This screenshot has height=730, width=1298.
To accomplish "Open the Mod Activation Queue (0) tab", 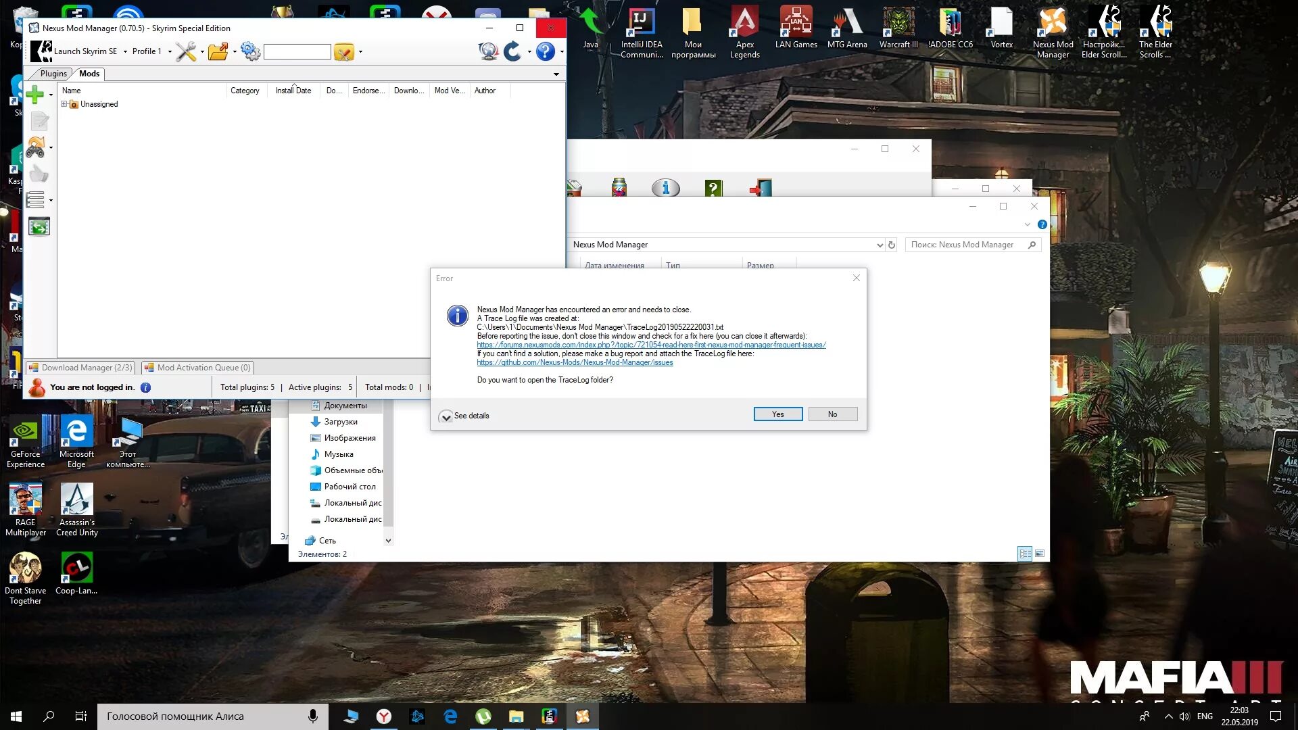I will click(x=197, y=368).
